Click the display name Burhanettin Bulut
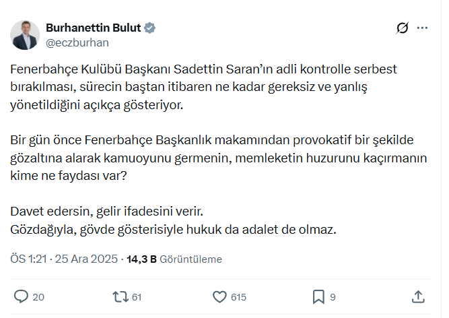The width and height of the screenshot is (449, 318). [x=93, y=28]
